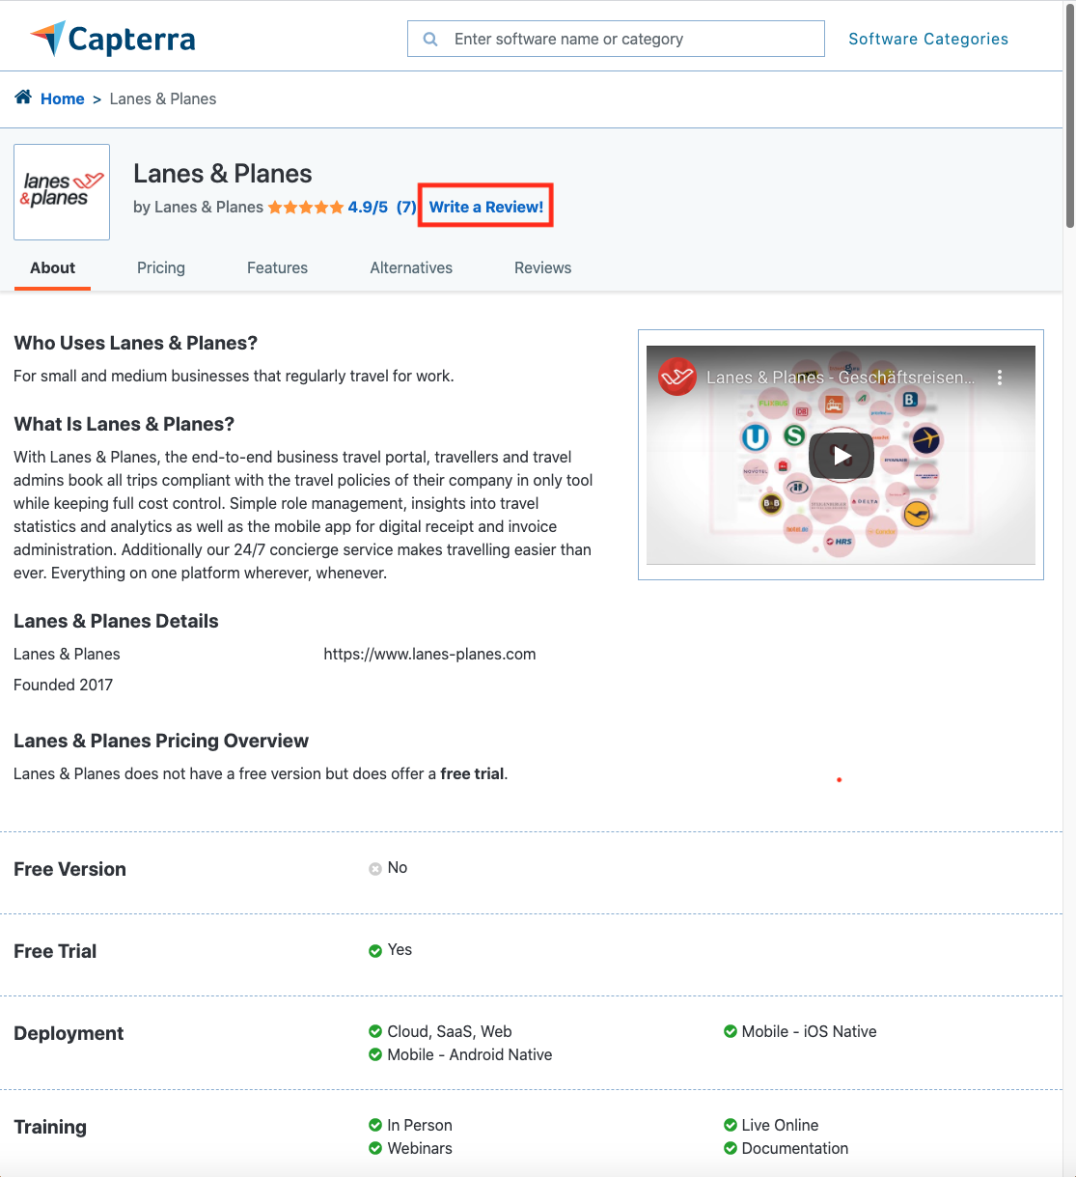The image size is (1076, 1177).
Task: Click the Who Uses Lanes & Planes? heading
Action: pos(135,343)
